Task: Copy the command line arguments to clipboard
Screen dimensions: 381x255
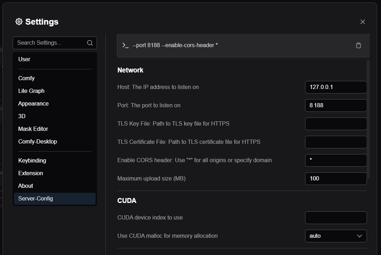Action: (358, 45)
